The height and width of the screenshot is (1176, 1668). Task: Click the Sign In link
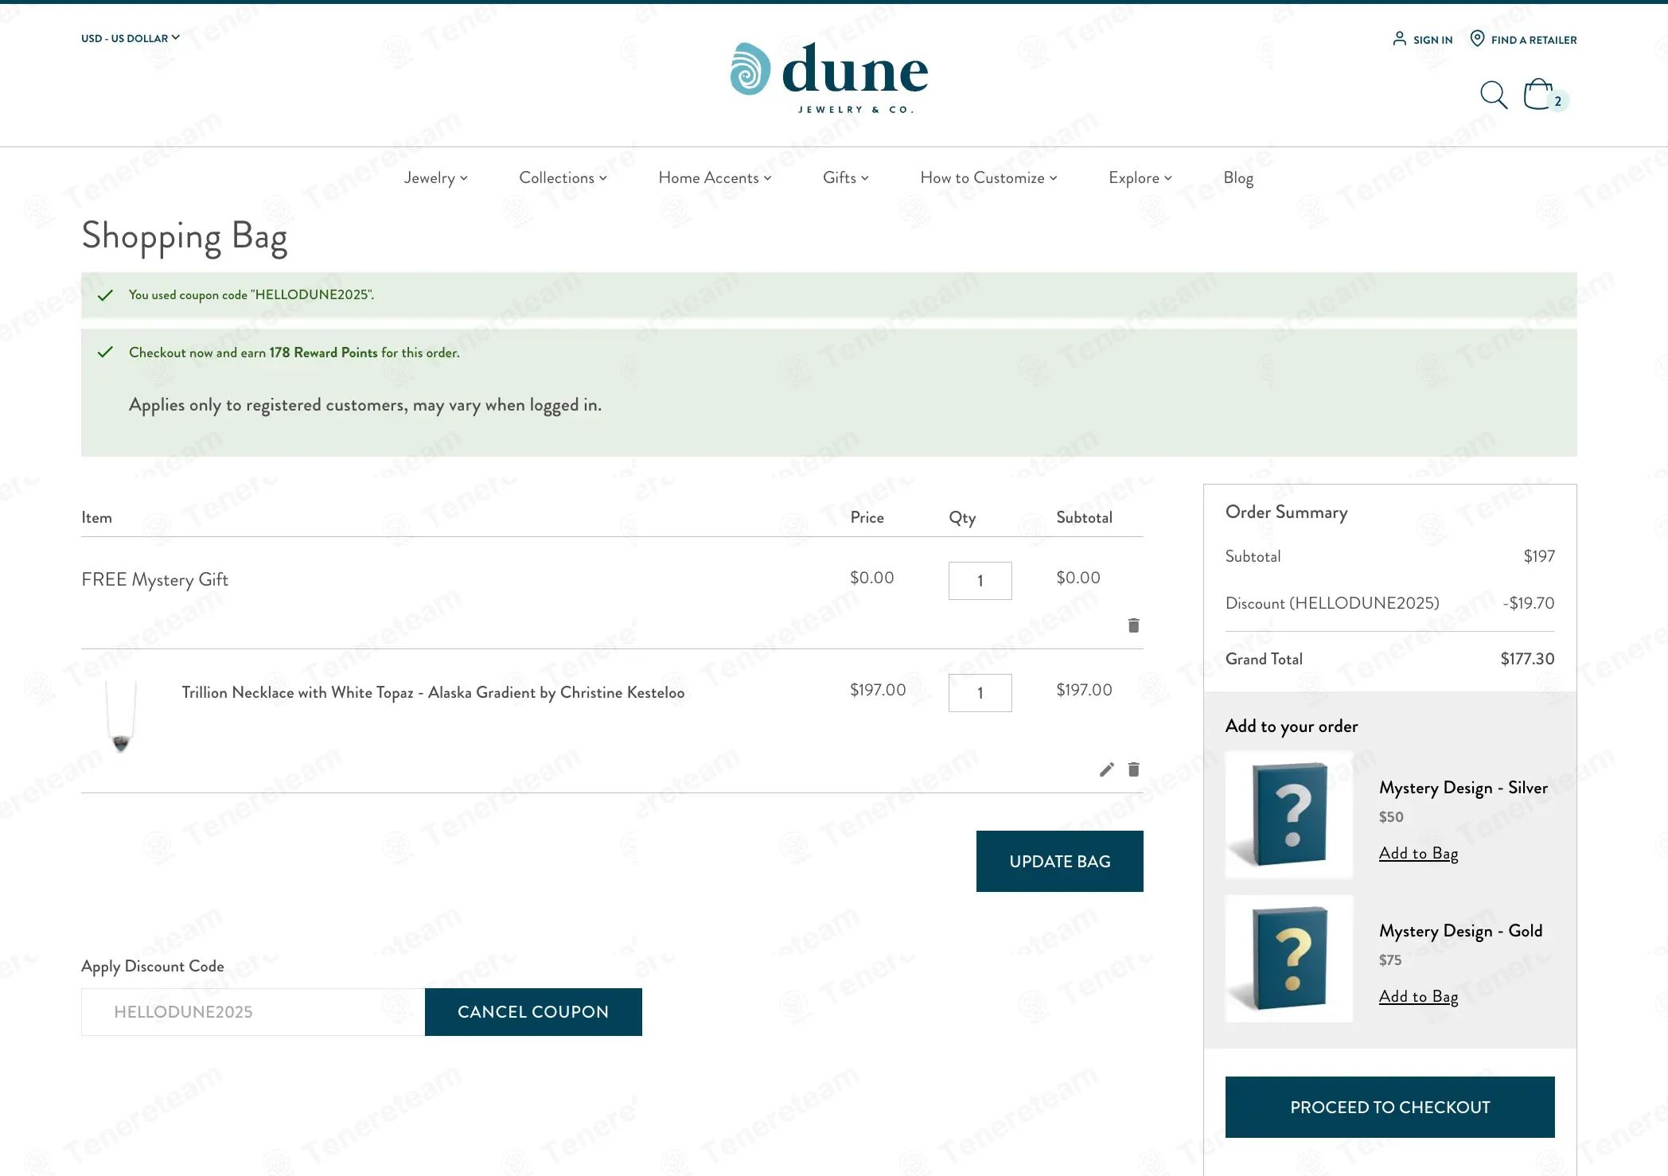click(x=1432, y=40)
